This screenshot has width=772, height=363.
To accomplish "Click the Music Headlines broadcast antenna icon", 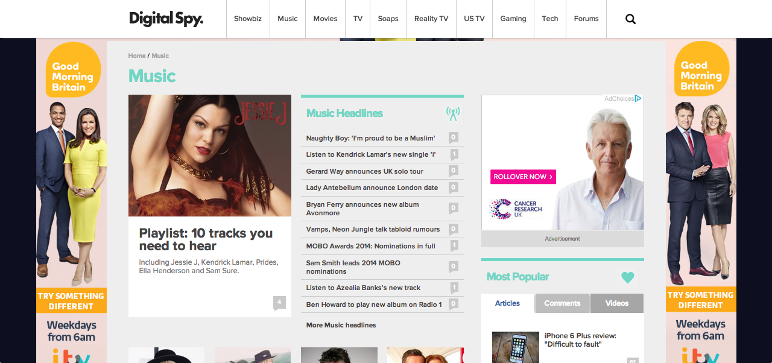I will pos(453,113).
